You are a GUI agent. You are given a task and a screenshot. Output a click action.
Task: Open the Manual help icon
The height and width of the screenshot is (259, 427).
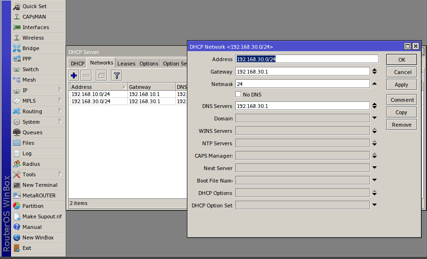click(17, 227)
